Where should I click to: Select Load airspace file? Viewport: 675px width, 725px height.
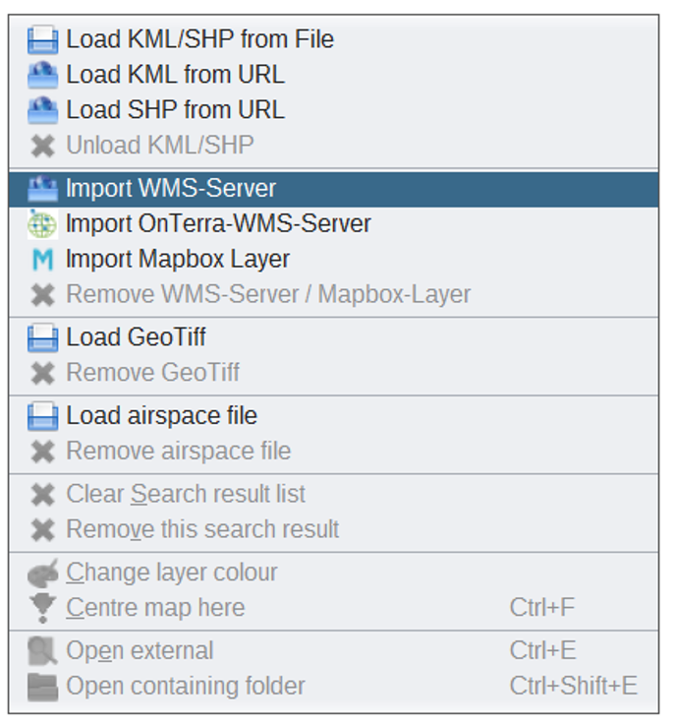point(161,417)
